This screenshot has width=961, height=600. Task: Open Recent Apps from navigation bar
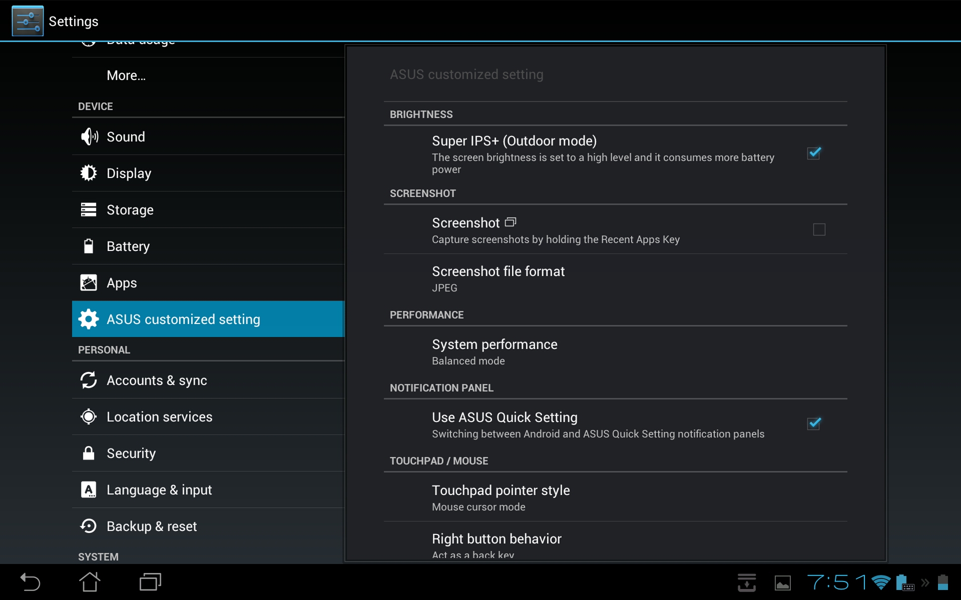click(150, 582)
